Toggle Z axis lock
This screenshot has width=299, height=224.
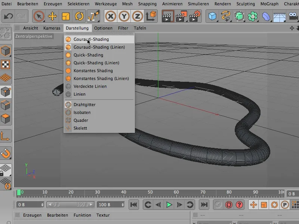click(x=137, y=16)
